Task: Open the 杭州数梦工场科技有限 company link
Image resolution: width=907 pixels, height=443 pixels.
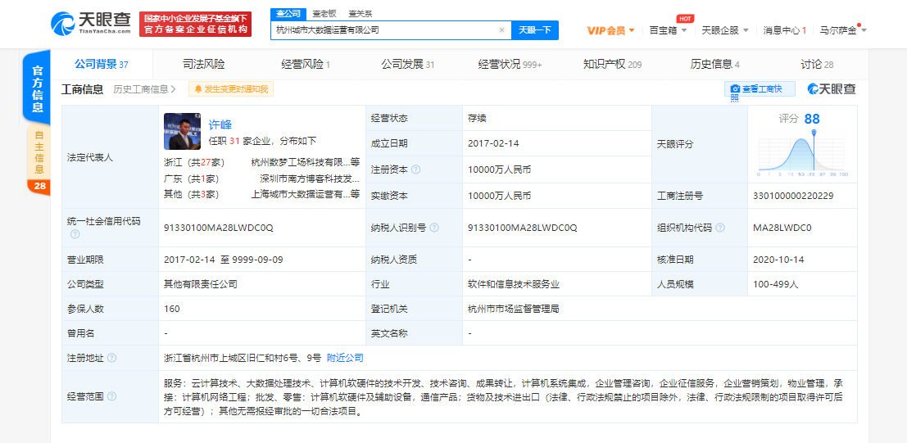Action: (x=306, y=162)
